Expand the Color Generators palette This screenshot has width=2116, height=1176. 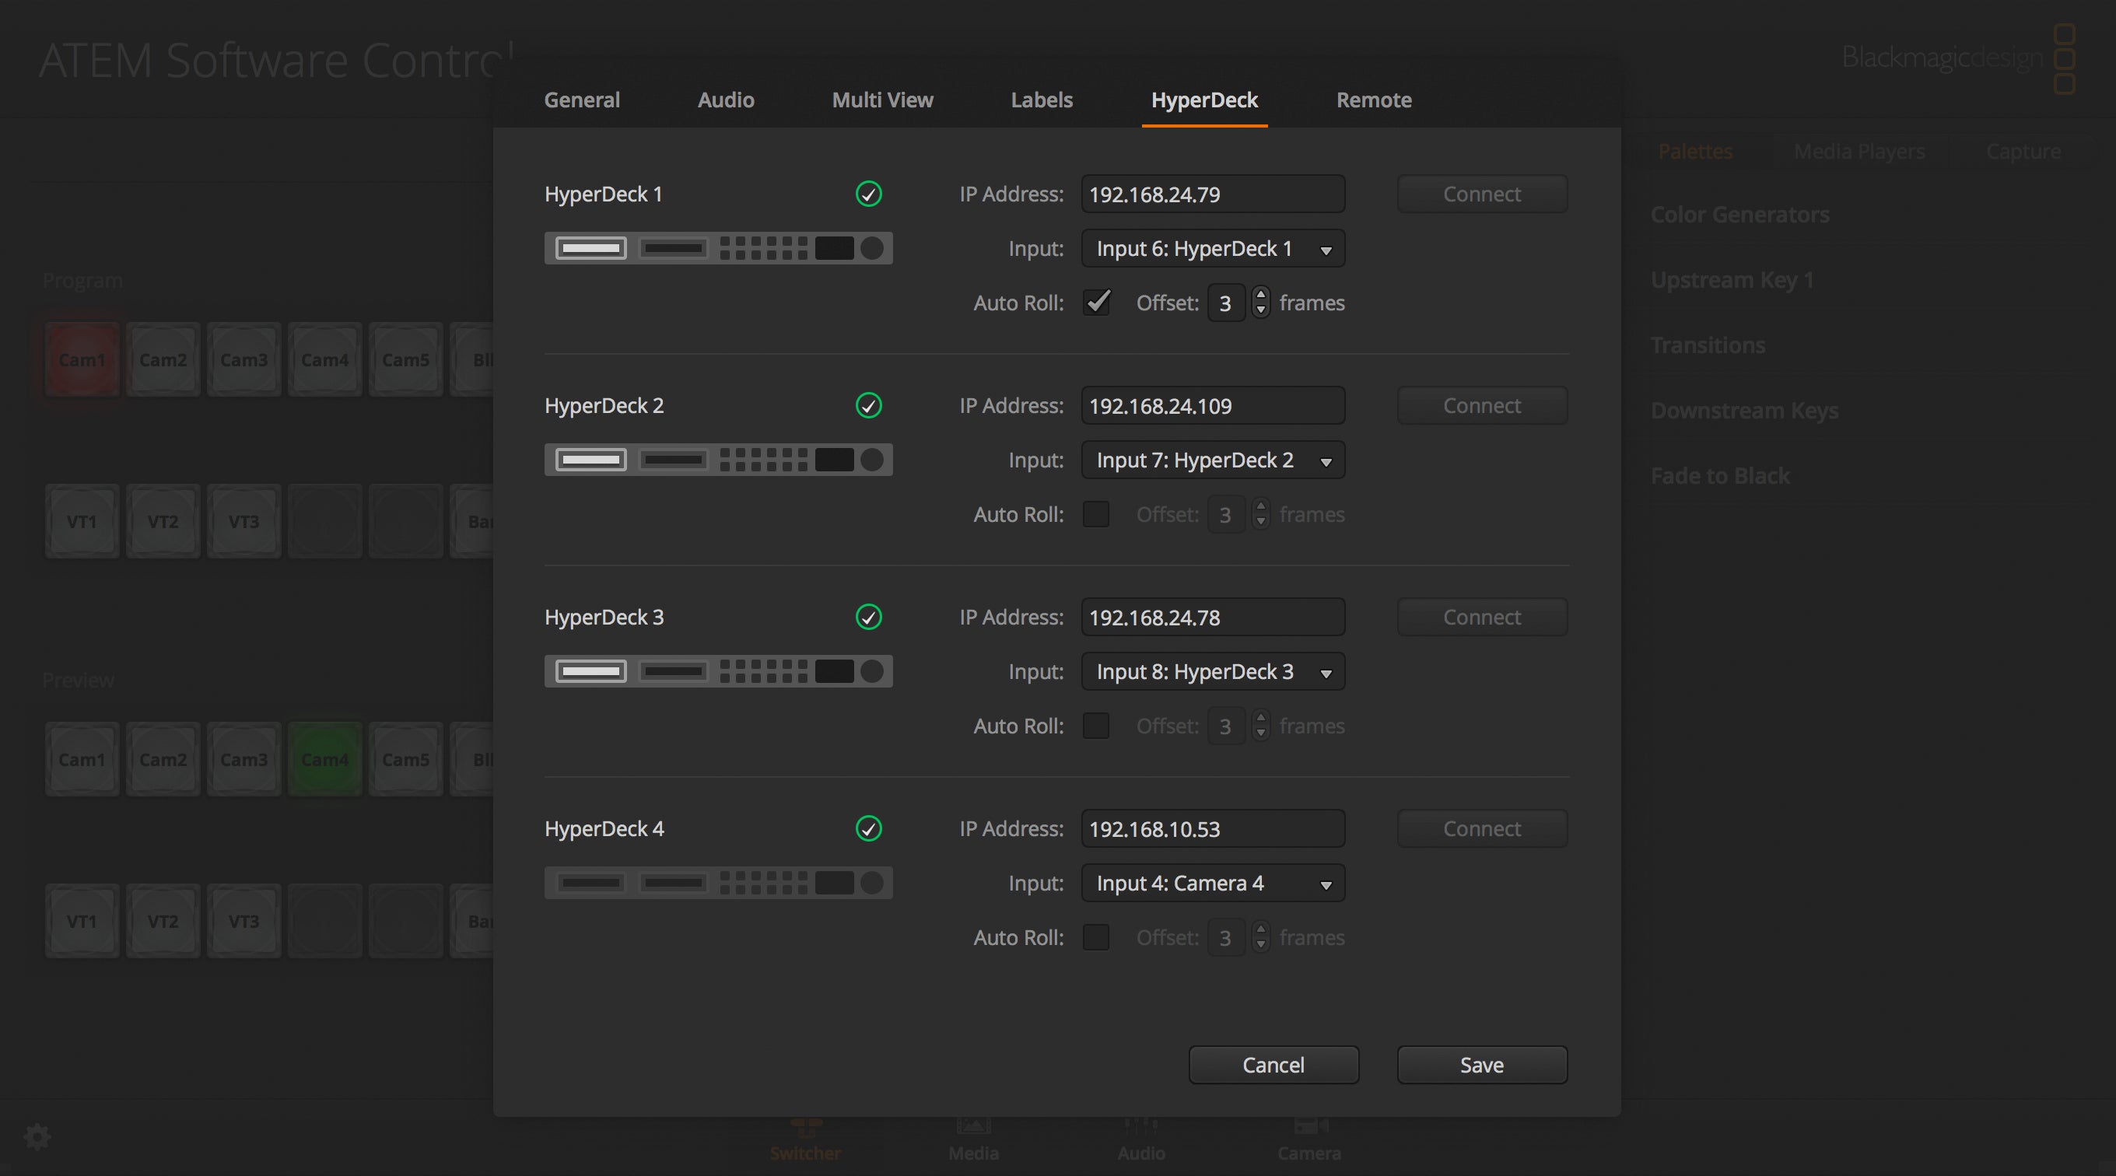[x=1739, y=215]
